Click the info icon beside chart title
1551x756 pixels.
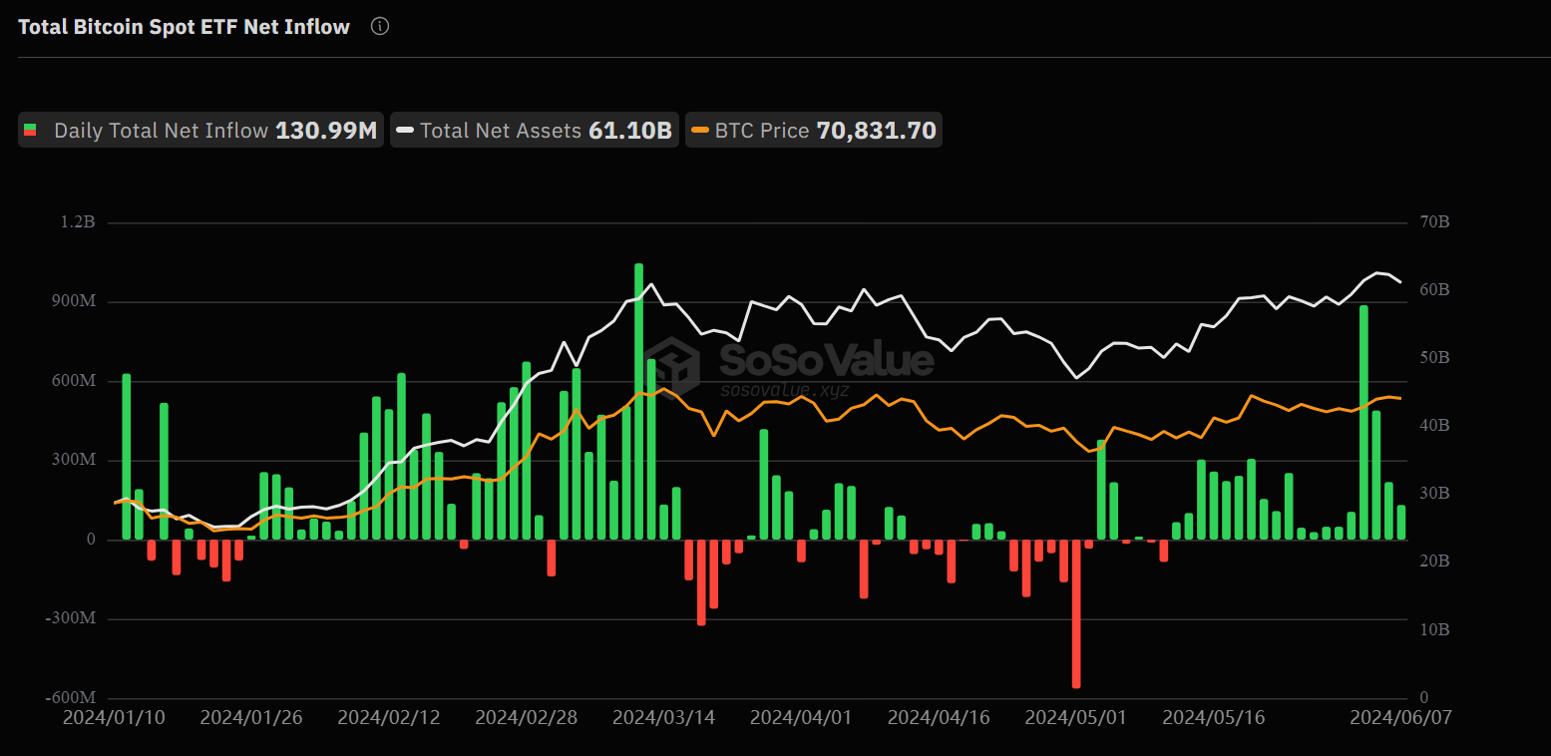380,27
